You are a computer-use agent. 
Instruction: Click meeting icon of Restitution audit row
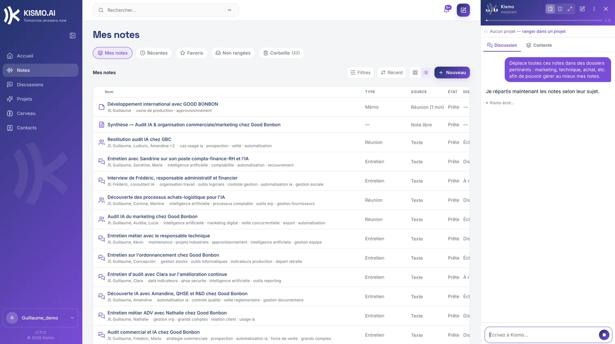tap(102, 142)
